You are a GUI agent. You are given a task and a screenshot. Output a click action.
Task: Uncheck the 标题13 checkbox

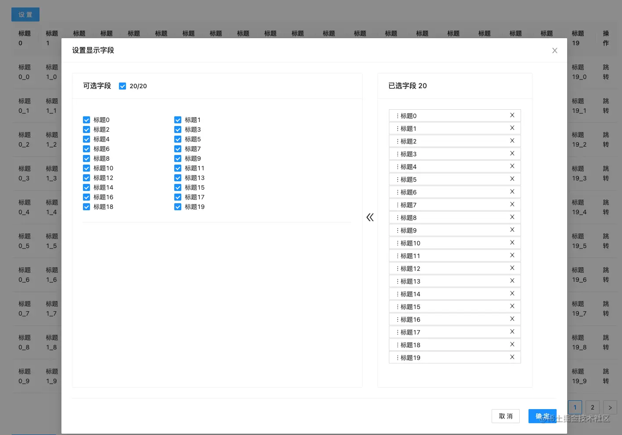point(178,178)
